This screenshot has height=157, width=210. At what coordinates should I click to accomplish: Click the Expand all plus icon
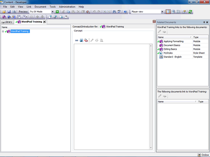[x=105, y=12]
